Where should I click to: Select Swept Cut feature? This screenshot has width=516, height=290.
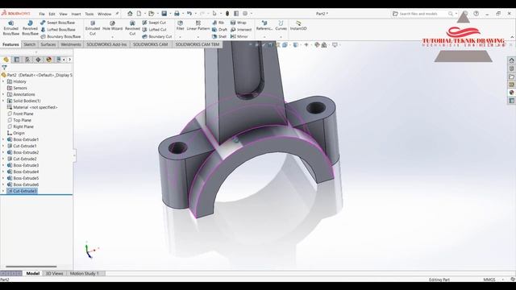[x=154, y=23]
